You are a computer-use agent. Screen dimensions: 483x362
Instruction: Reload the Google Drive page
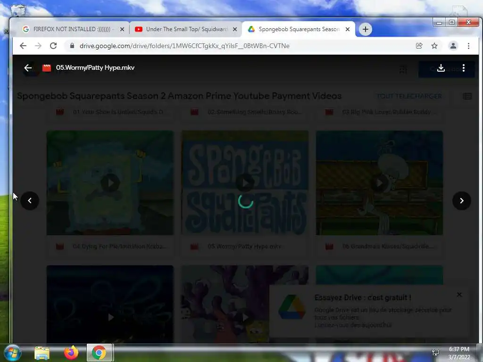point(53,46)
